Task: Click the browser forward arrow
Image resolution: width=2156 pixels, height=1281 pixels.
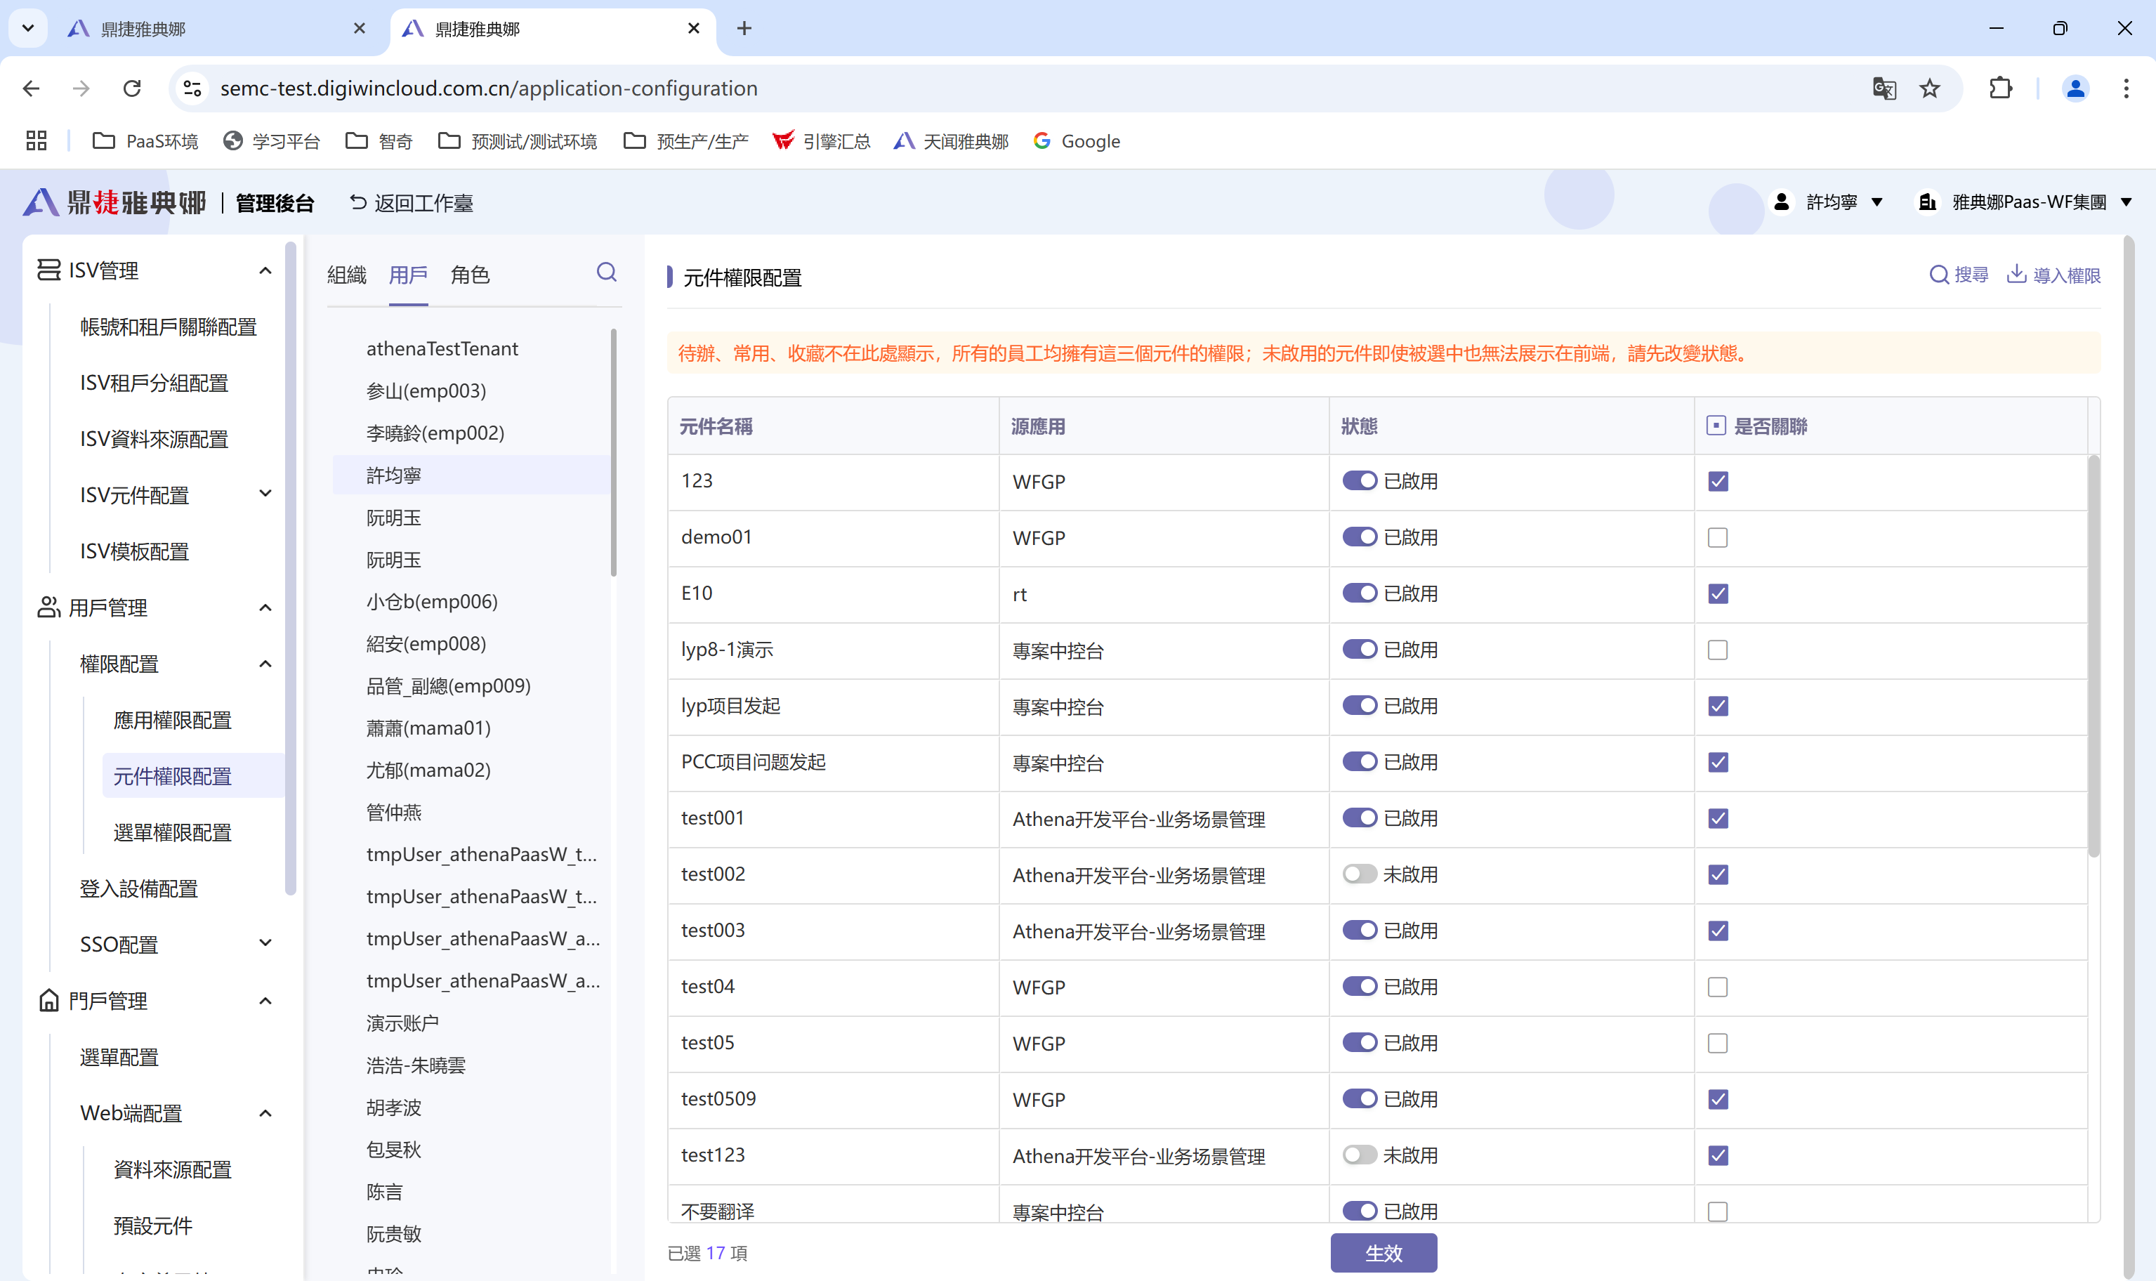Action: point(81,88)
